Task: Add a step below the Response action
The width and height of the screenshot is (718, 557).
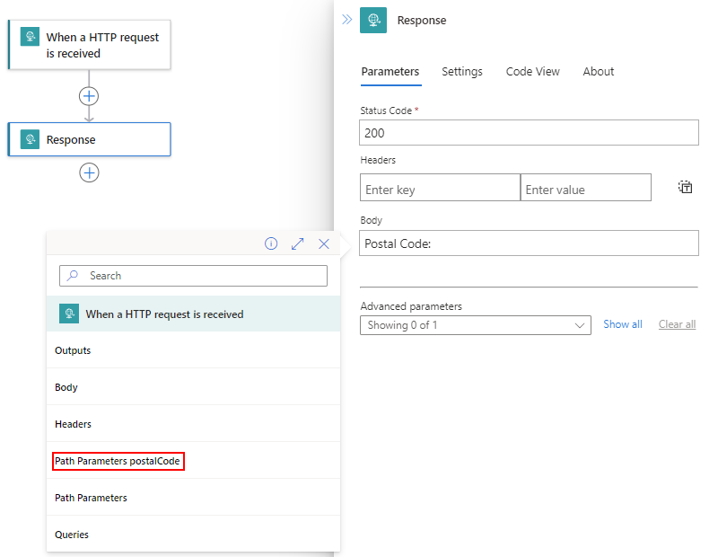Action: tap(89, 172)
